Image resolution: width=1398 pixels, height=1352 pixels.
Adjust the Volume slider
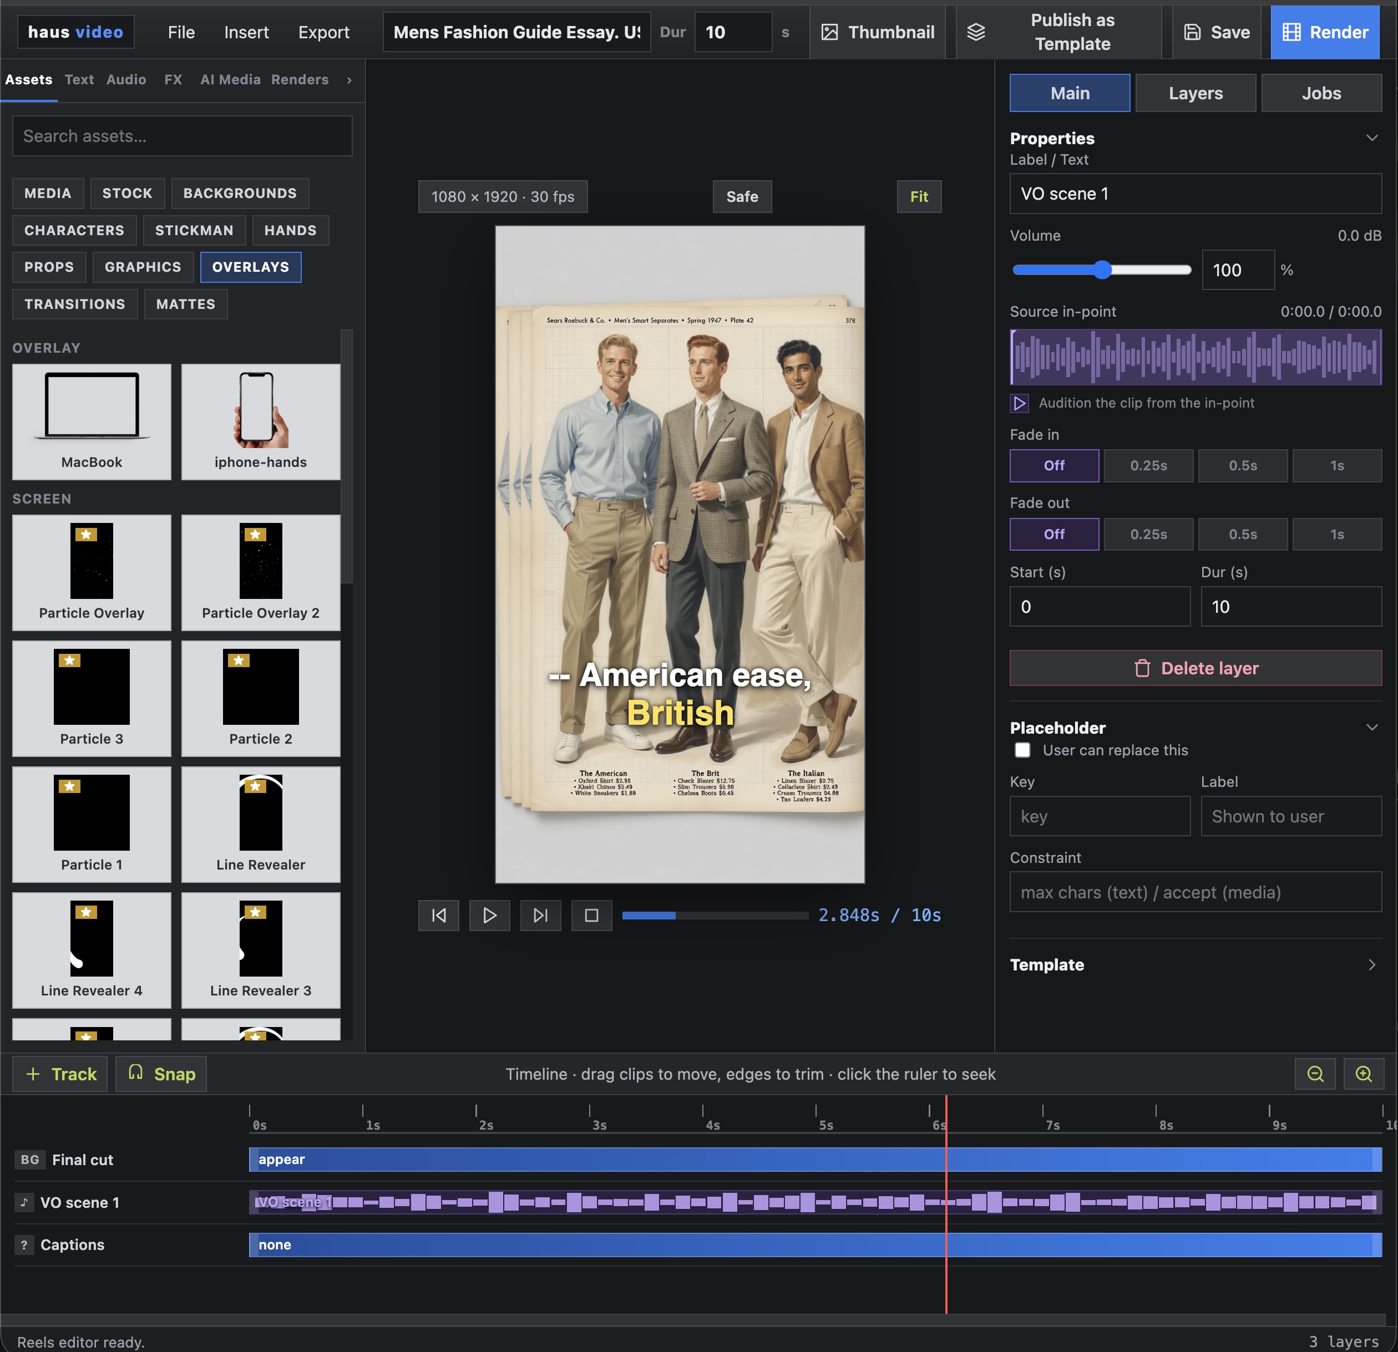coord(1101,270)
